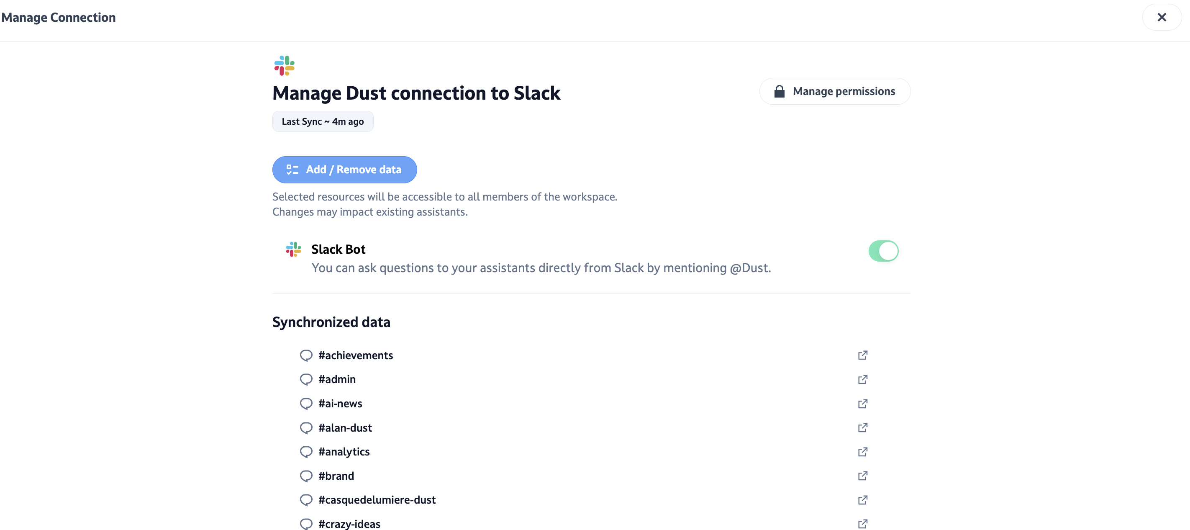Open external link for #achievements channel

(x=862, y=355)
